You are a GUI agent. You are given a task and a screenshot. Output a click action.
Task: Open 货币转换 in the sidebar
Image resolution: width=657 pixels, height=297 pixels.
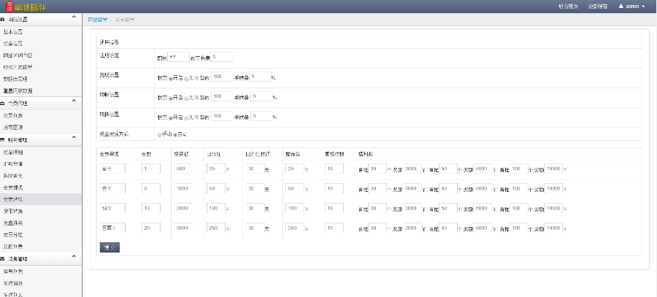point(12,211)
